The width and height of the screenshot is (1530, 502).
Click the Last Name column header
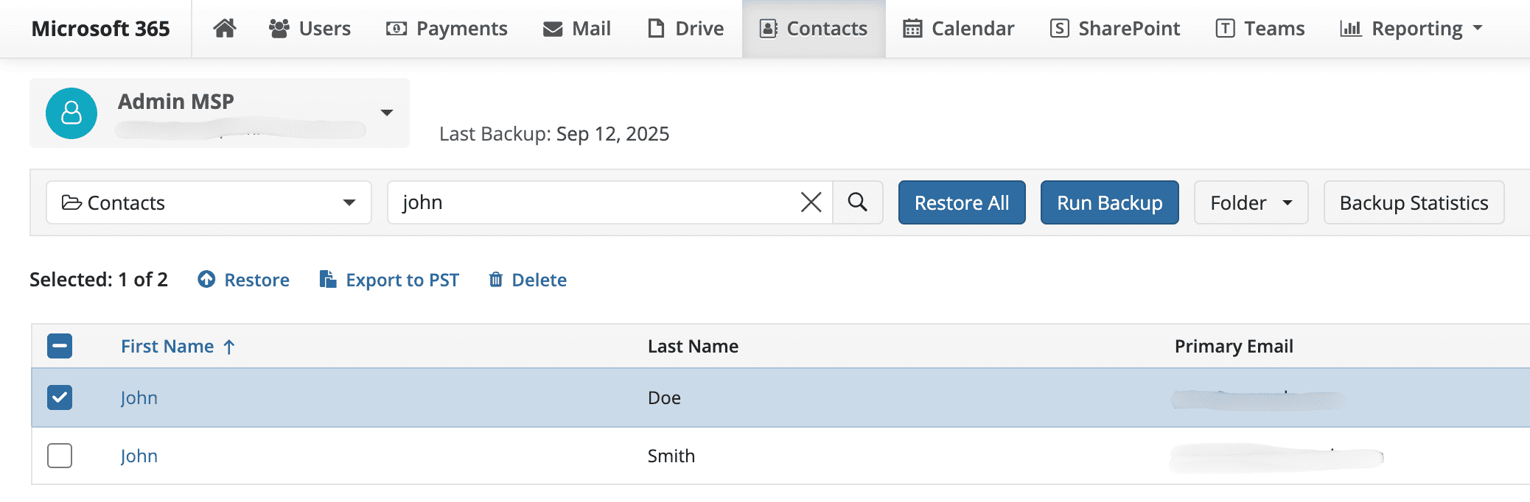[x=693, y=346]
